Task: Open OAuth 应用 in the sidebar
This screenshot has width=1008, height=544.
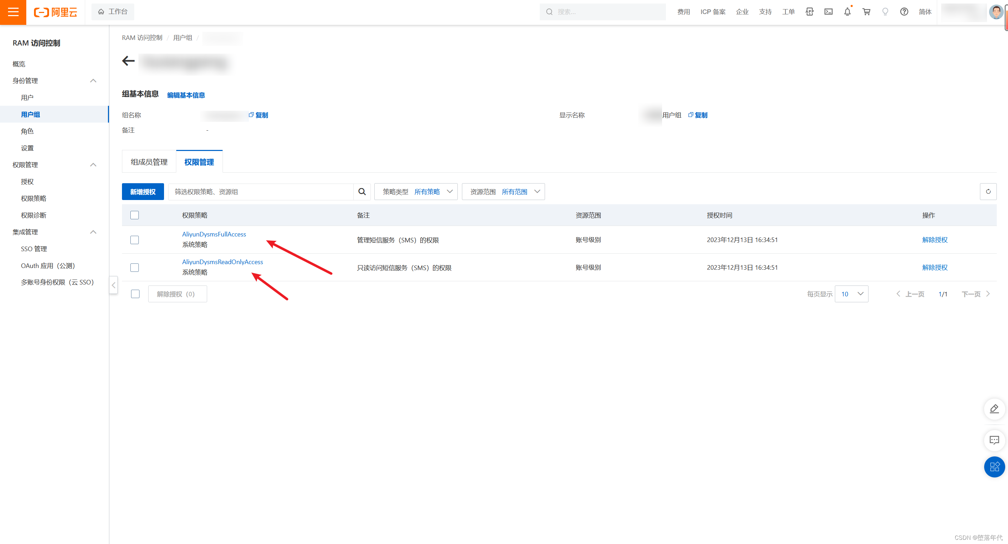Action: tap(48, 266)
